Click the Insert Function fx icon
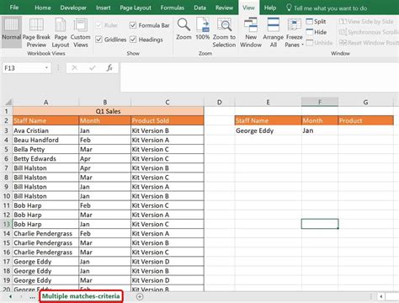399x303 pixels. (x=109, y=68)
